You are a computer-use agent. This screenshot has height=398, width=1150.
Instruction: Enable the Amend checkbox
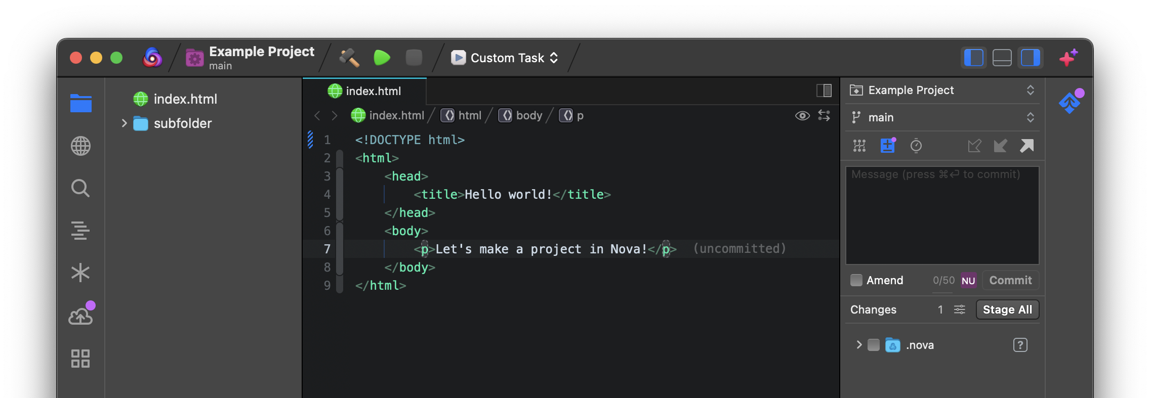(x=856, y=280)
